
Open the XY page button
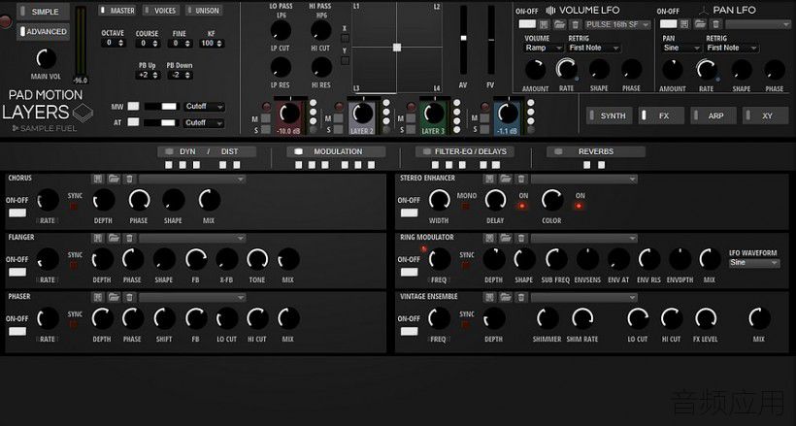click(x=766, y=115)
